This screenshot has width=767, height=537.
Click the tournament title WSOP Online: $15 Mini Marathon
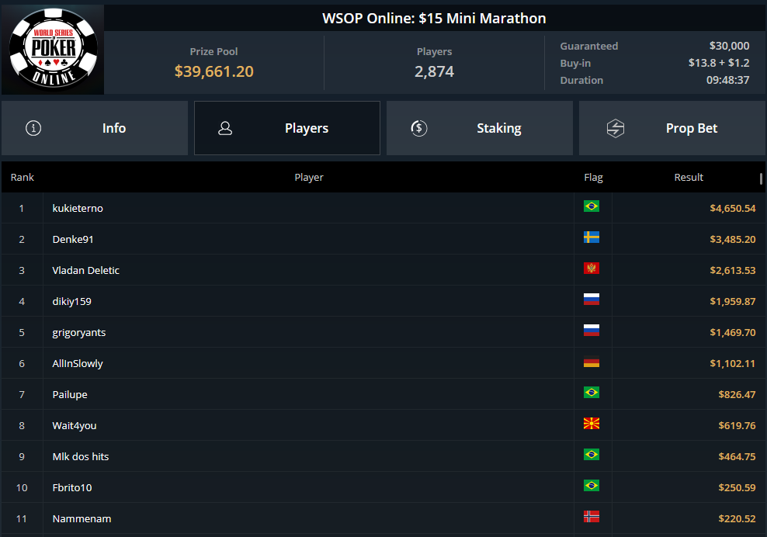pos(434,18)
